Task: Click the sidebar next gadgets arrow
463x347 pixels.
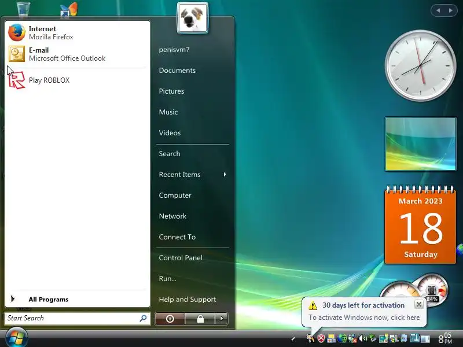Action: [451, 10]
